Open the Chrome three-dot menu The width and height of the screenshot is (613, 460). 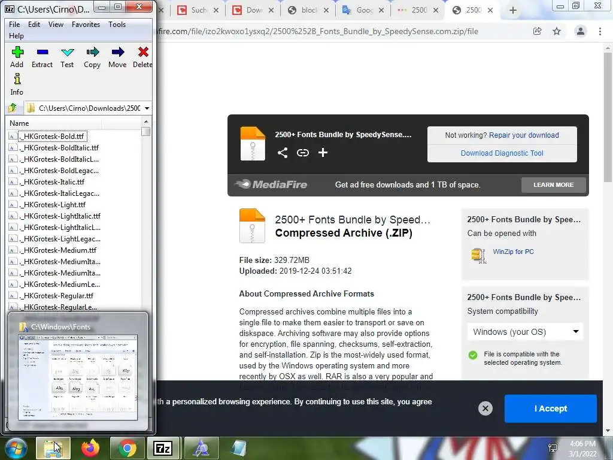coord(600,31)
